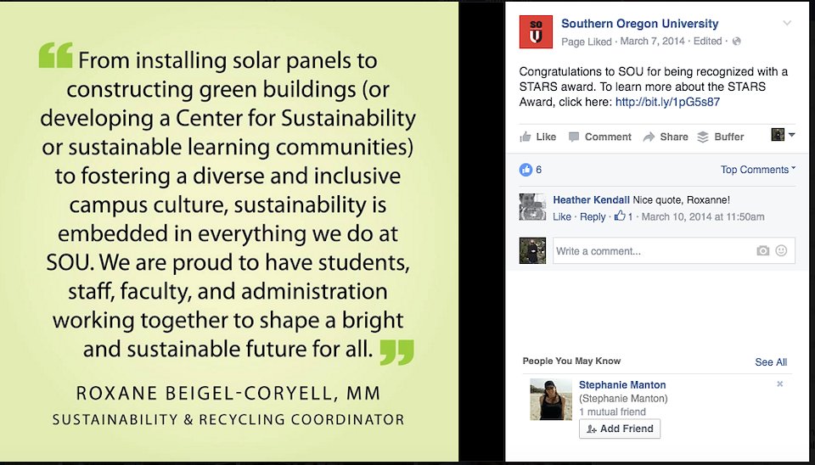
Task: Share the post with the arrow icon
Action: [649, 137]
